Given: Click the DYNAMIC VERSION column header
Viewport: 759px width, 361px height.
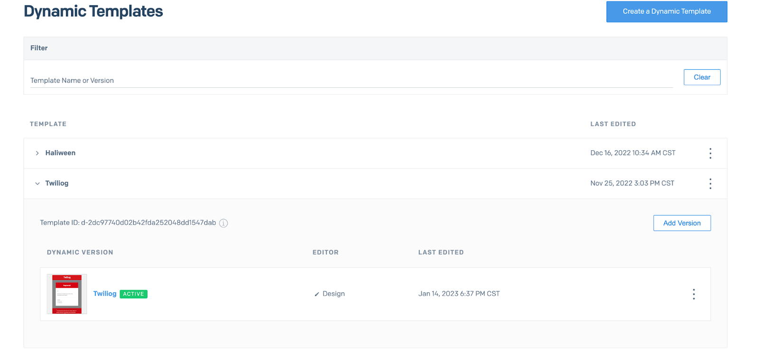Looking at the screenshot, I should (x=80, y=253).
